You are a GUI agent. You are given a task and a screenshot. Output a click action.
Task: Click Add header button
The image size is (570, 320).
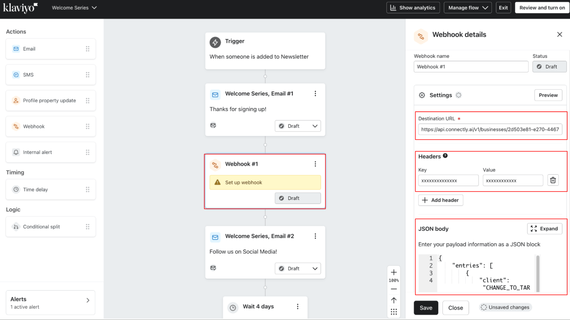point(441,200)
